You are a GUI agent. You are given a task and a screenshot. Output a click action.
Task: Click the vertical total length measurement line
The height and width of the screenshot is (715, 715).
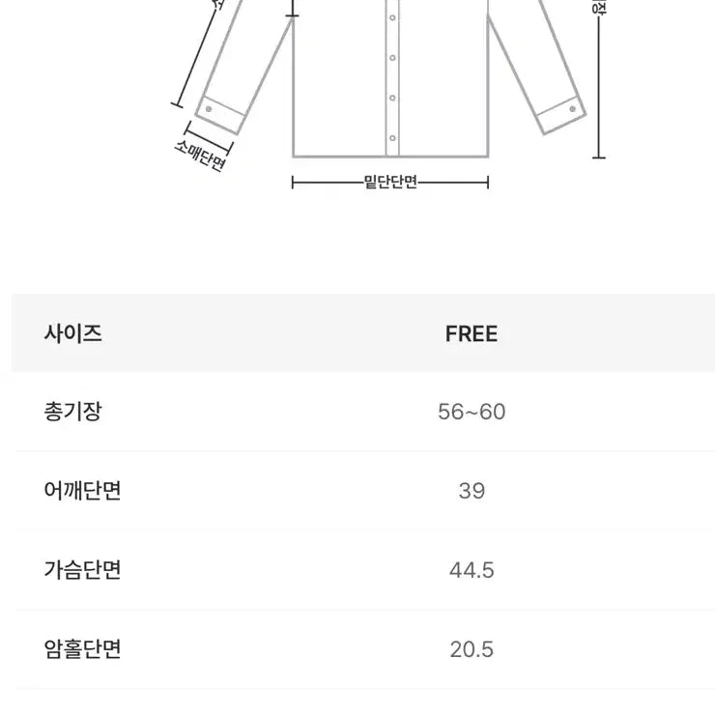(599, 87)
